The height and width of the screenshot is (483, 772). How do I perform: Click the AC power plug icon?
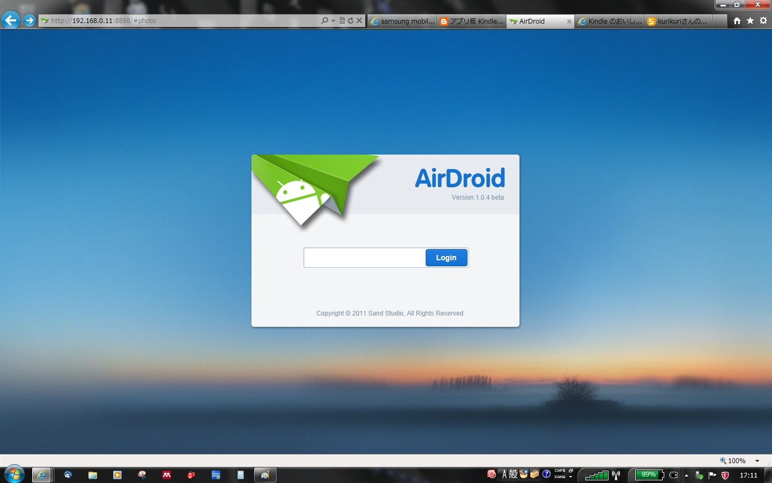coord(674,475)
